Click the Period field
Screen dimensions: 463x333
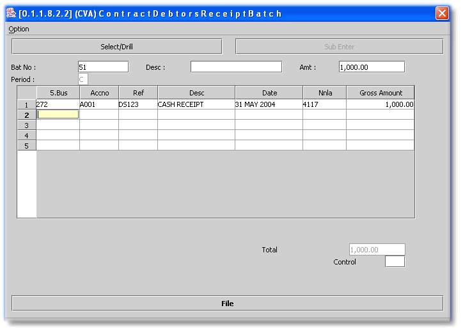click(x=83, y=79)
